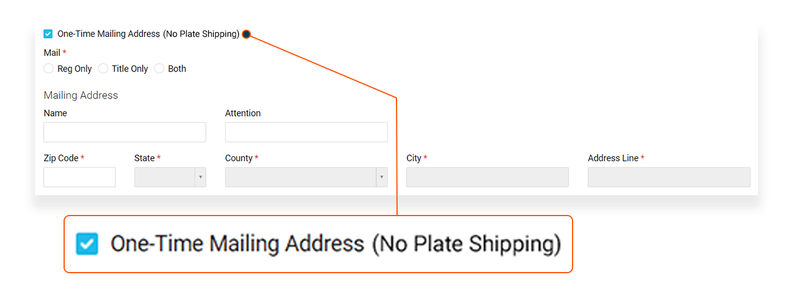Click the County label text
Viewport: 793px width, 293px height.
click(238, 158)
